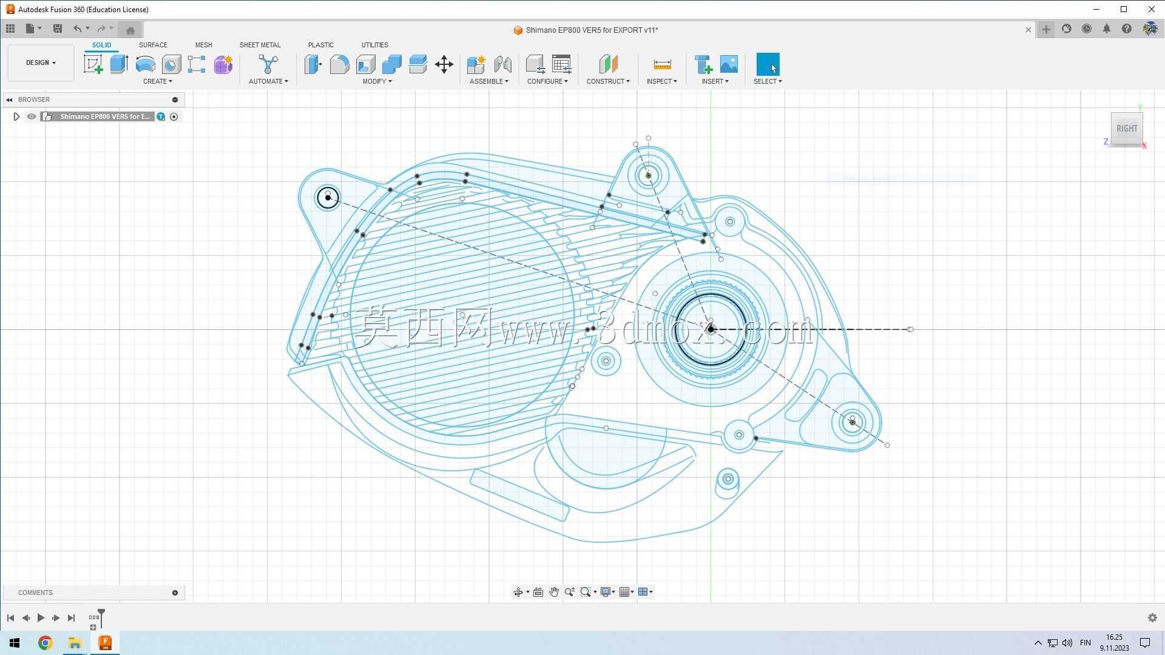Save the document with the disk icon

[x=58, y=29]
